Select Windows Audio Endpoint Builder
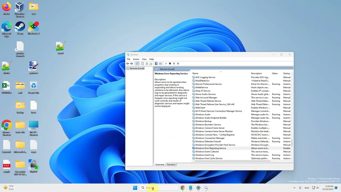 point(241,118)
